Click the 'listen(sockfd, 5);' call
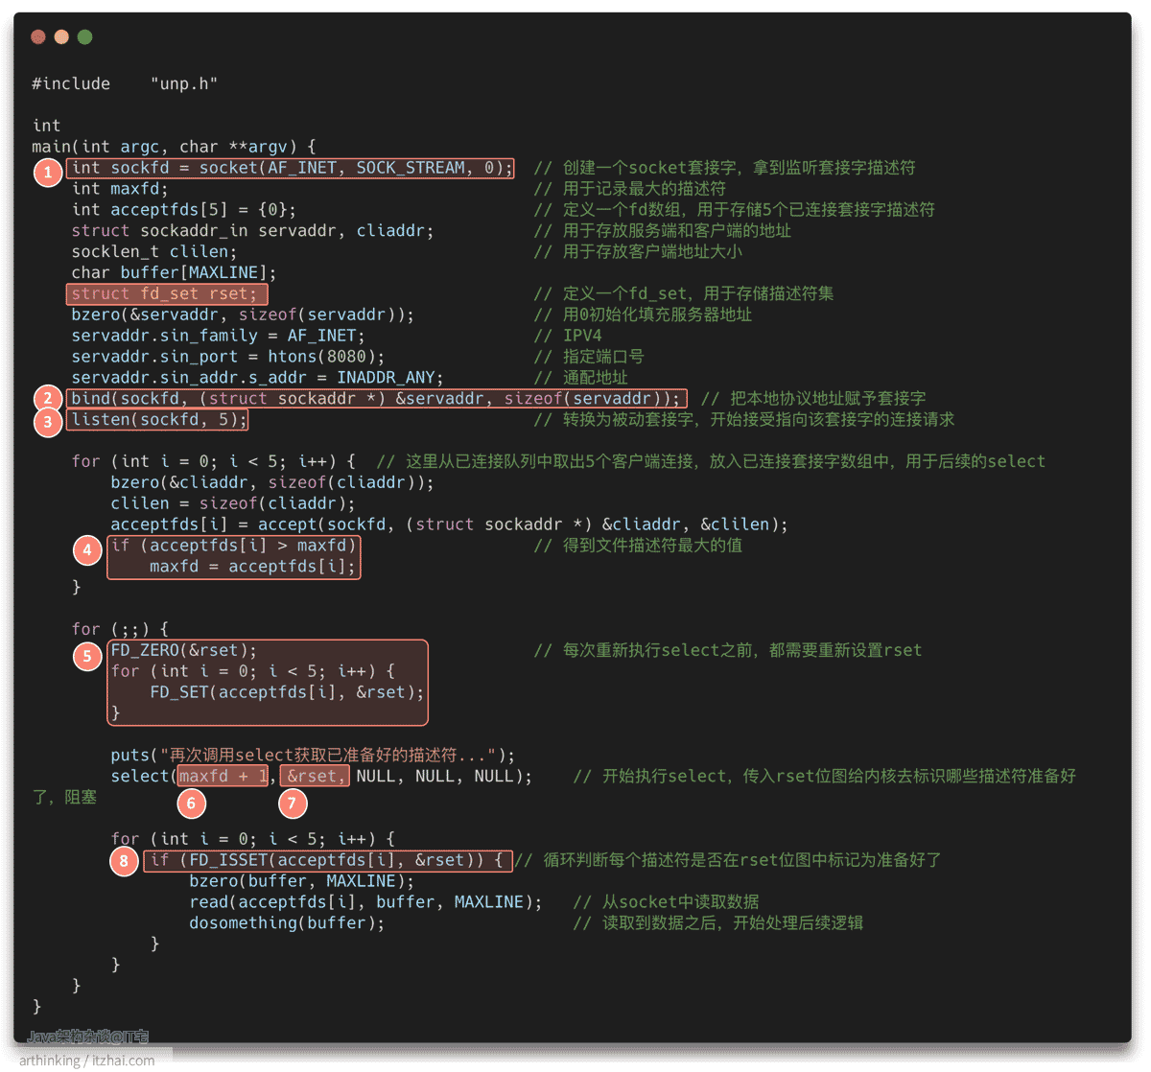Screen dimensions: 1151x1072 pos(159,420)
